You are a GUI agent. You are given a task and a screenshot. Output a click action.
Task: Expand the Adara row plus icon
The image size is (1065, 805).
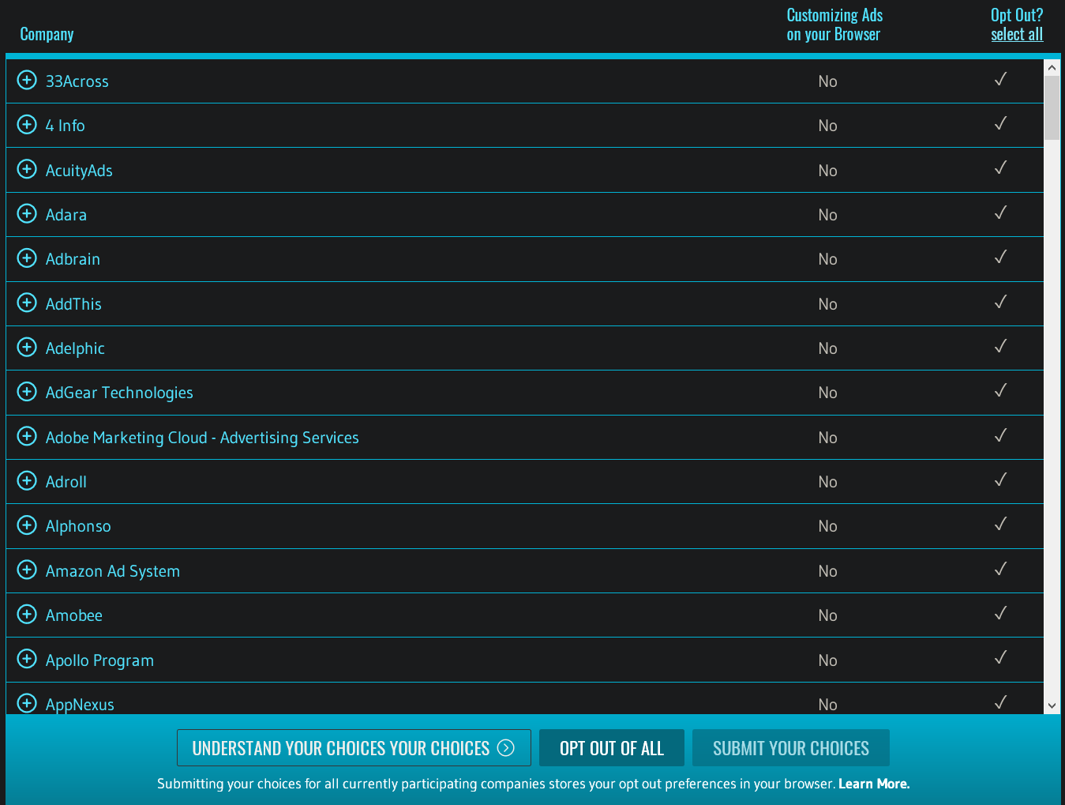(x=27, y=214)
